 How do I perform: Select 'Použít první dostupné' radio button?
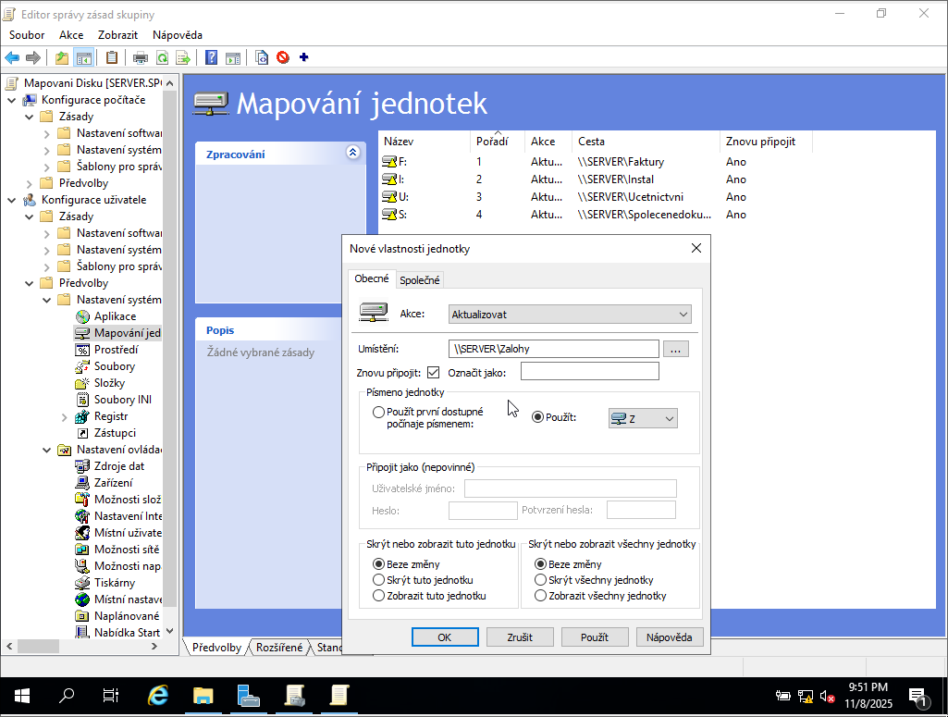tap(378, 412)
